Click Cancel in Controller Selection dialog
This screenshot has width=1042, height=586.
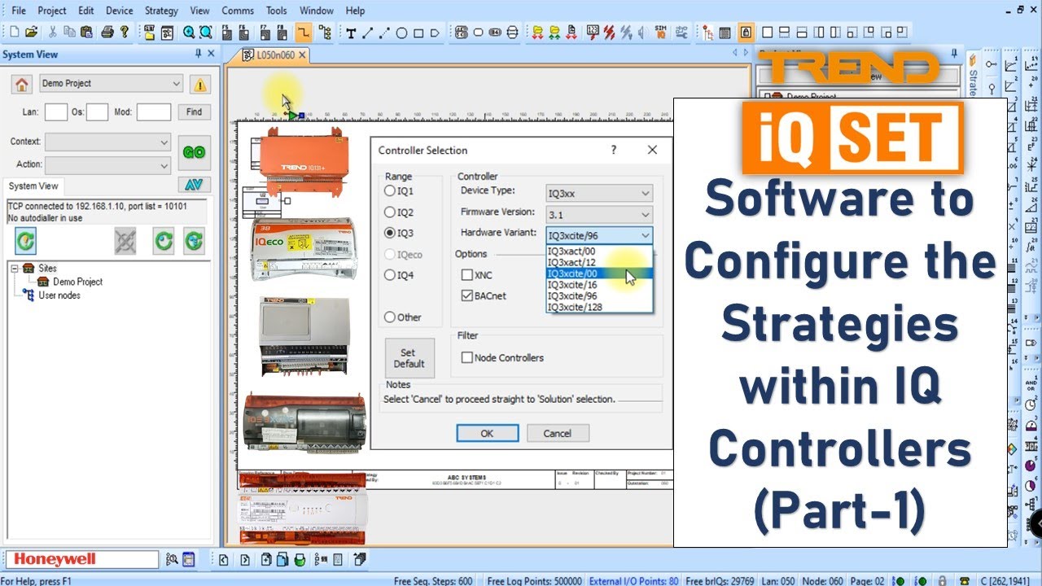(x=558, y=433)
